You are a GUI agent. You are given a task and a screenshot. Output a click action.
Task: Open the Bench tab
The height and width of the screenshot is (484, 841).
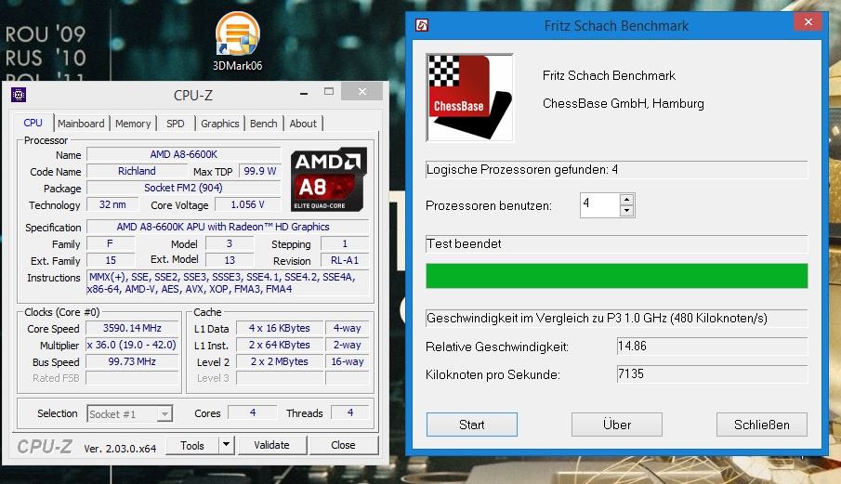tap(263, 124)
